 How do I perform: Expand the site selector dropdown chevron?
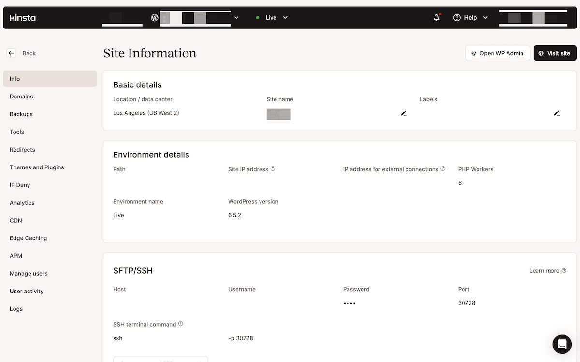[236, 18]
